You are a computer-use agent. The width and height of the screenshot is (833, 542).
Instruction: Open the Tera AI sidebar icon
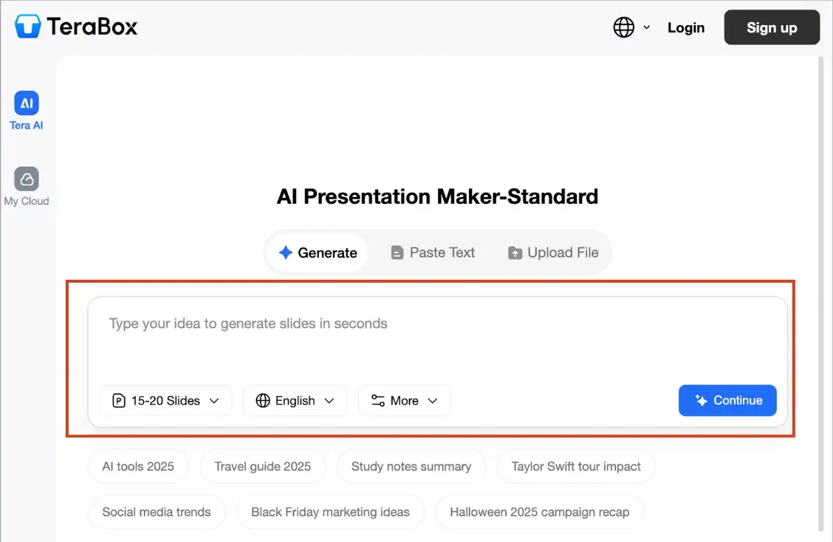pos(27,103)
